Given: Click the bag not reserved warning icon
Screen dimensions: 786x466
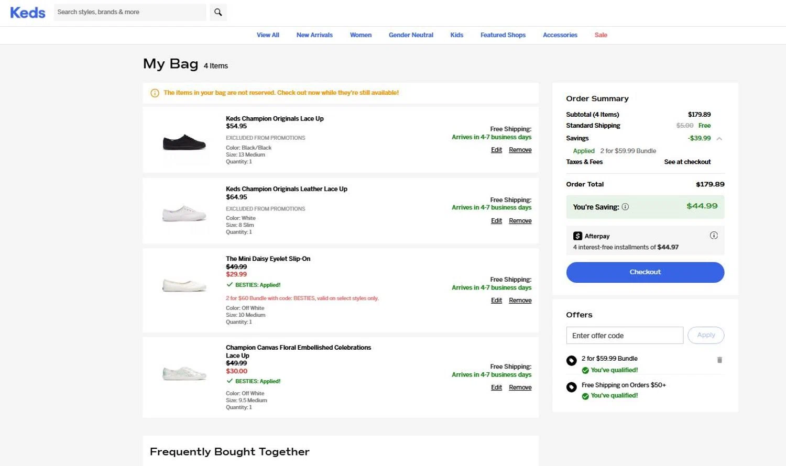Looking at the screenshot, I should click(155, 93).
